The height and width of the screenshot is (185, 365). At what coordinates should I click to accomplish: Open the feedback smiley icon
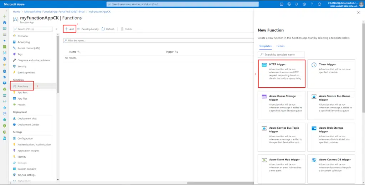tap(320, 4)
